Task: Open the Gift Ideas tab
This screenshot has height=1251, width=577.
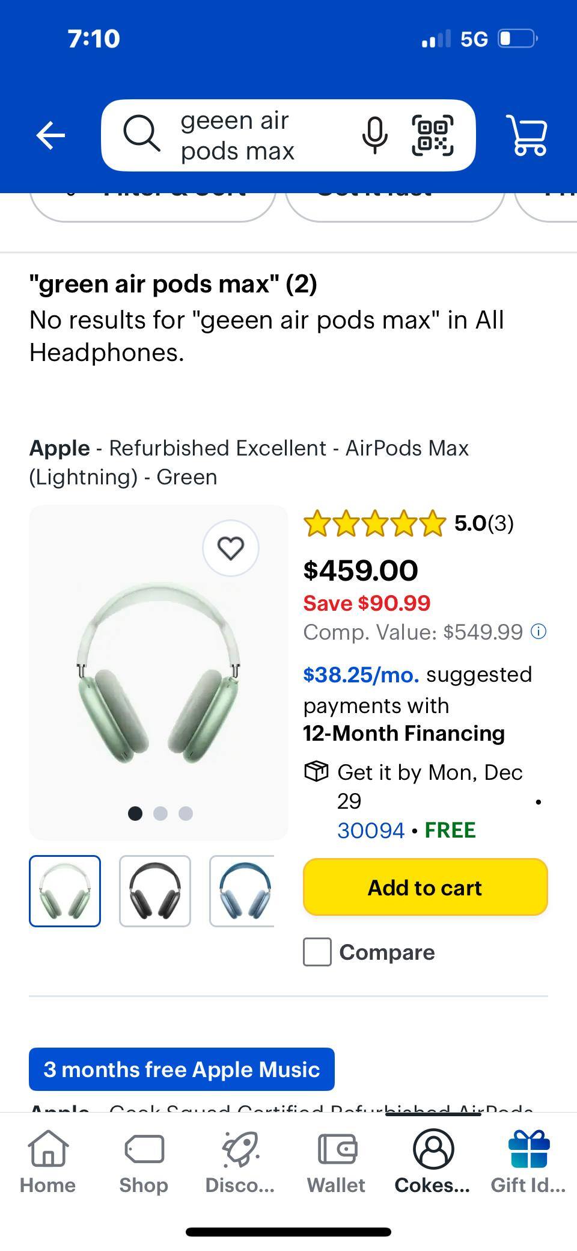Action: click(x=528, y=1162)
